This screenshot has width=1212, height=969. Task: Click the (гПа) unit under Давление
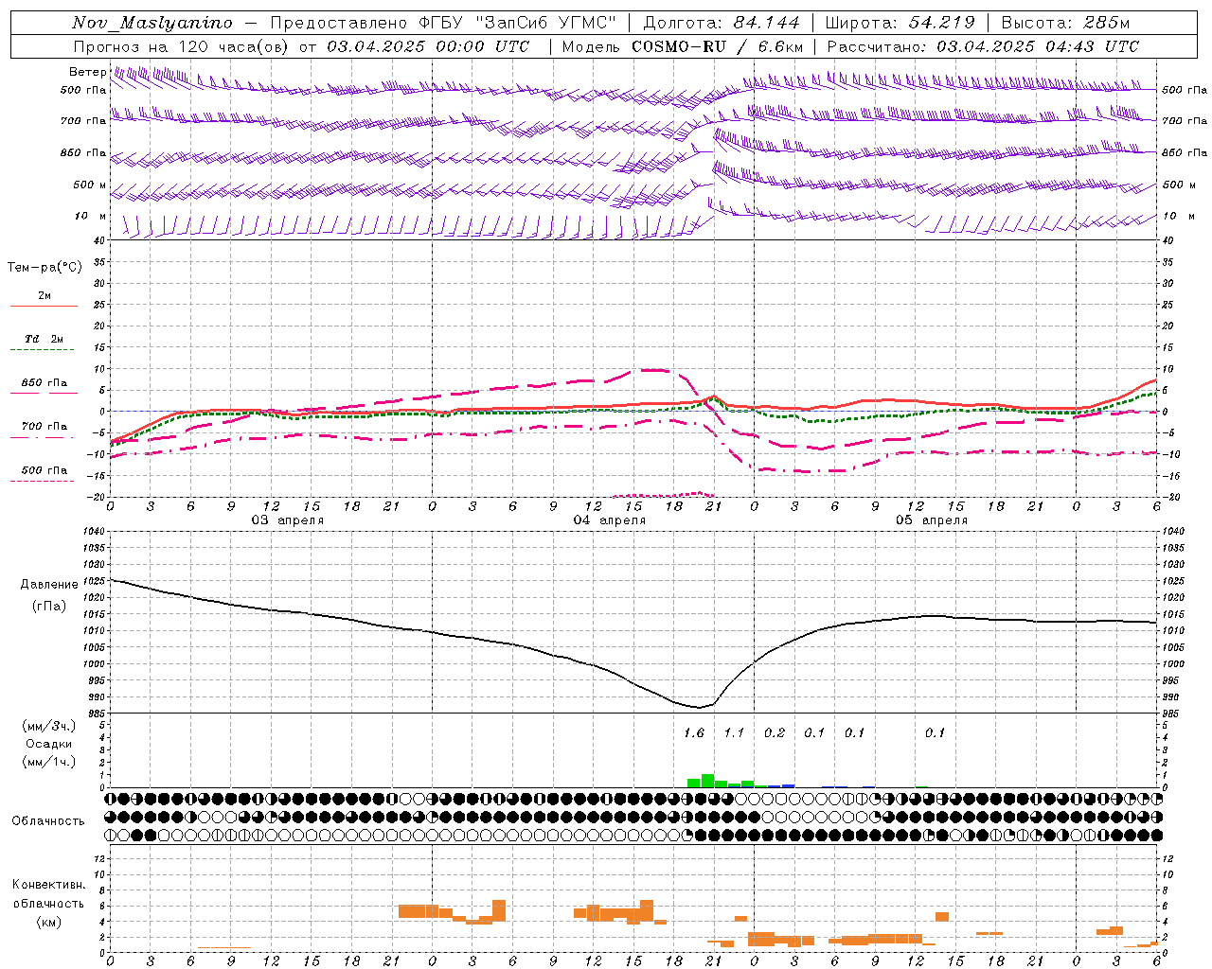coord(49,606)
